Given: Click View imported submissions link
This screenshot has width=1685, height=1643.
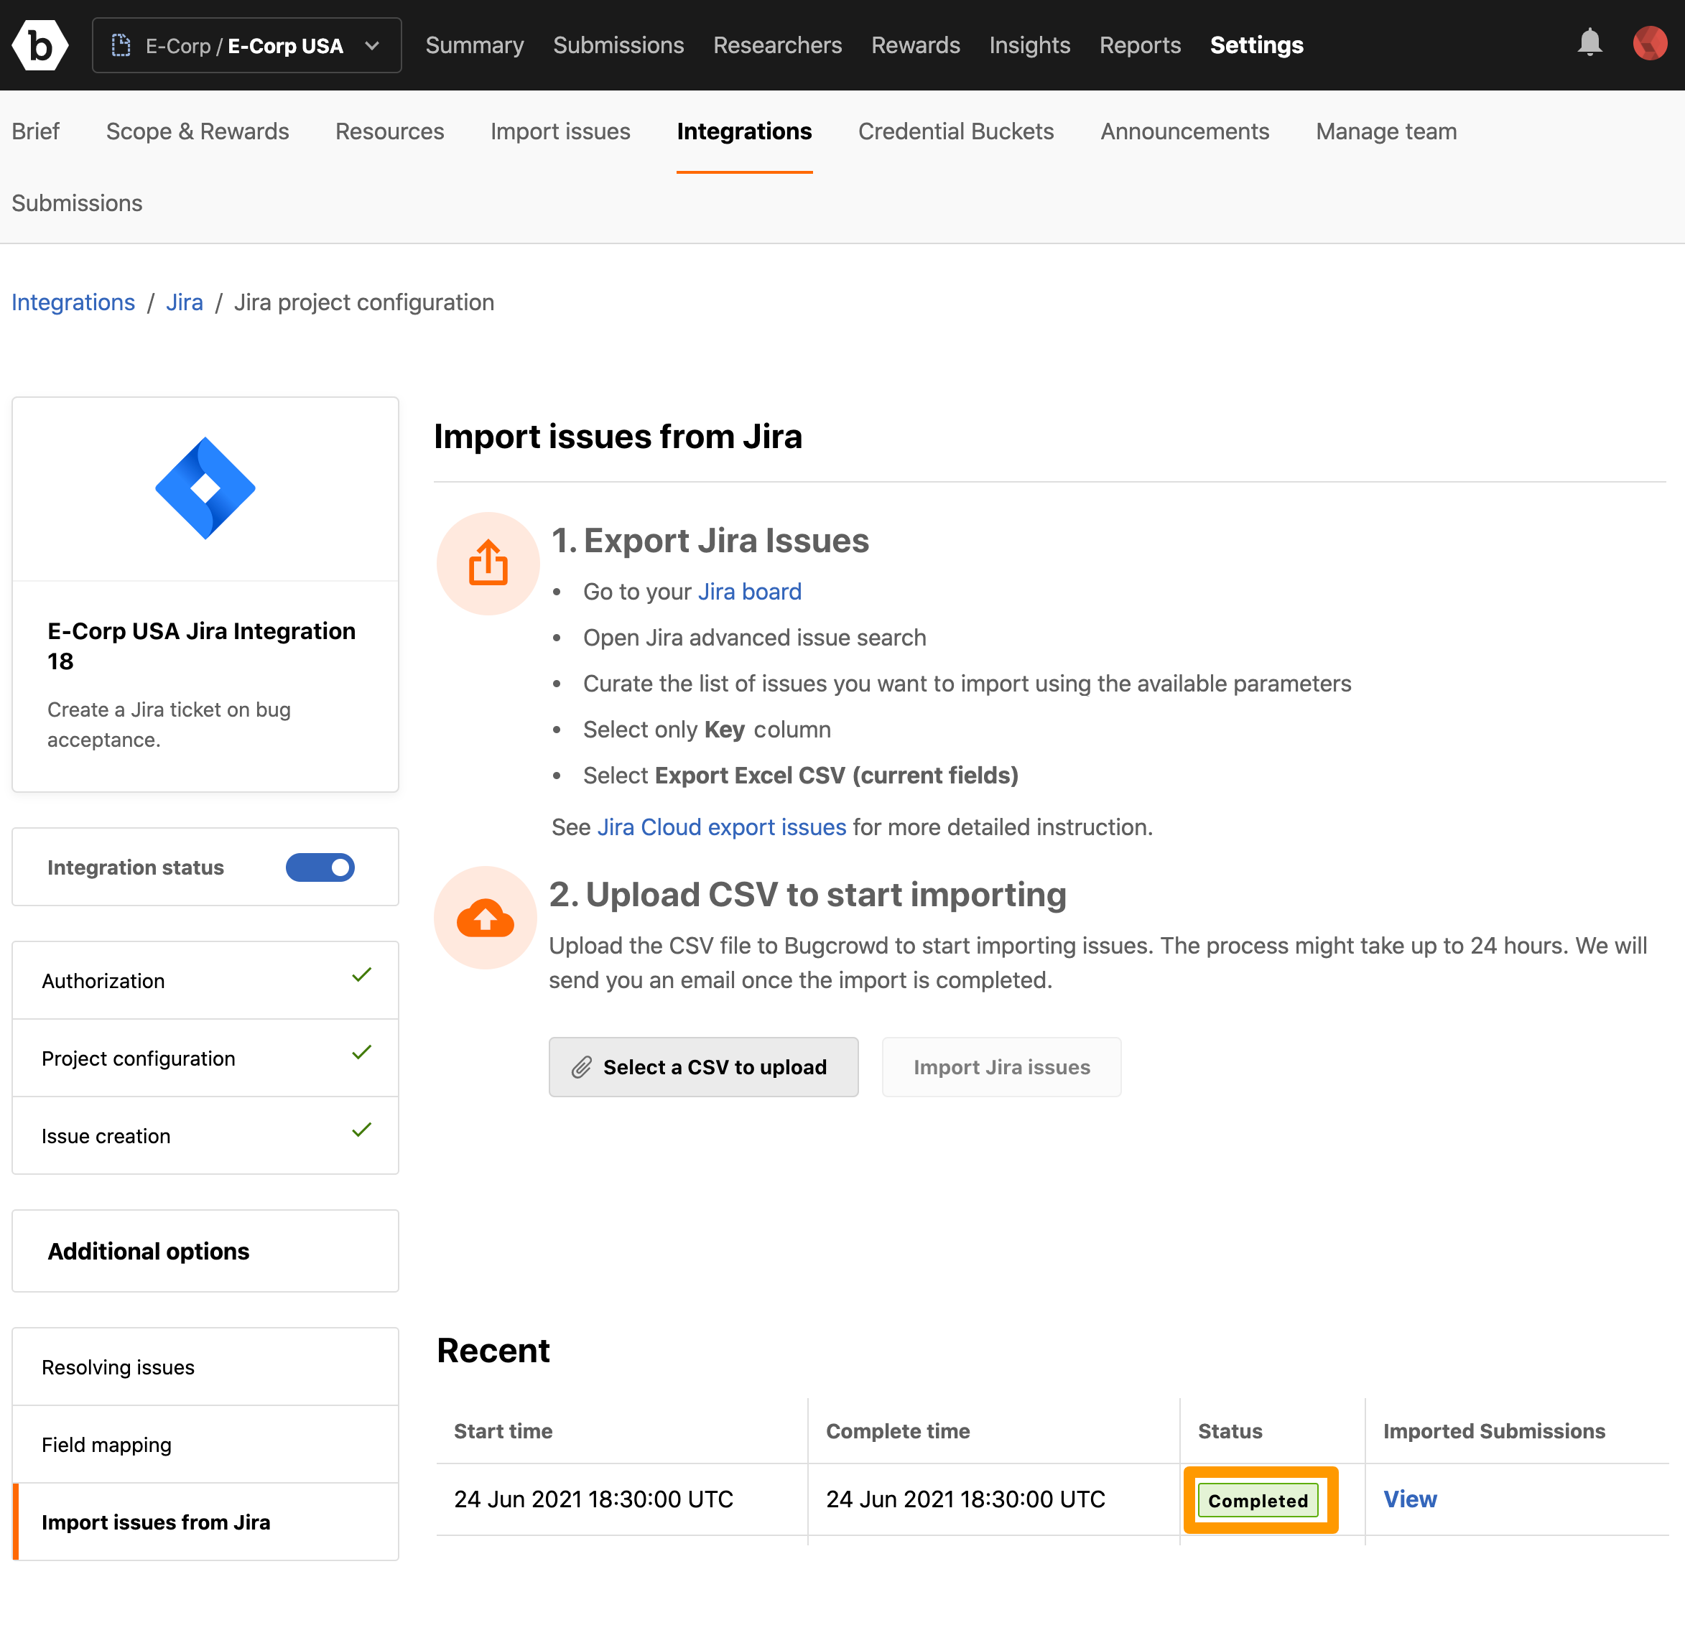Looking at the screenshot, I should click(1410, 1499).
